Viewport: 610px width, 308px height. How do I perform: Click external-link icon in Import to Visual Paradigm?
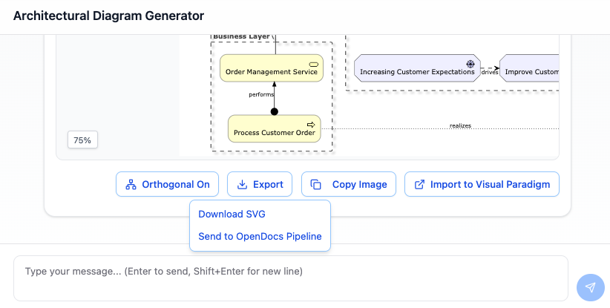coord(419,185)
